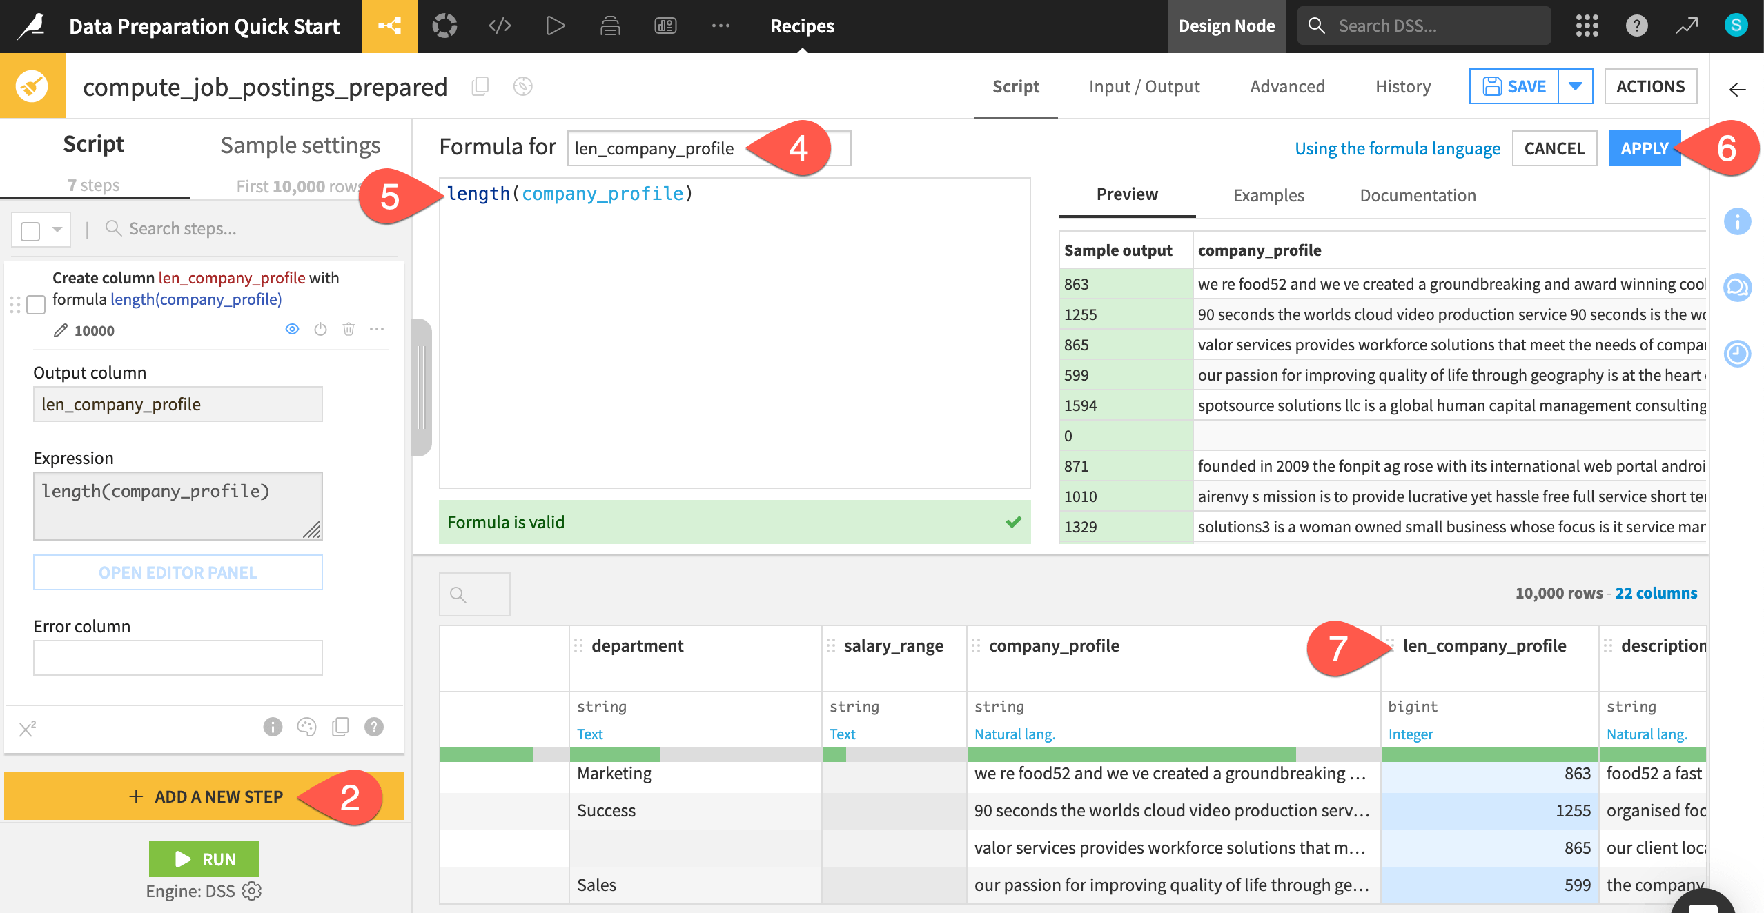This screenshot has height=913, width=1764.
Task: Switch to the Input / Output tab
Action: click(1144, 87)
